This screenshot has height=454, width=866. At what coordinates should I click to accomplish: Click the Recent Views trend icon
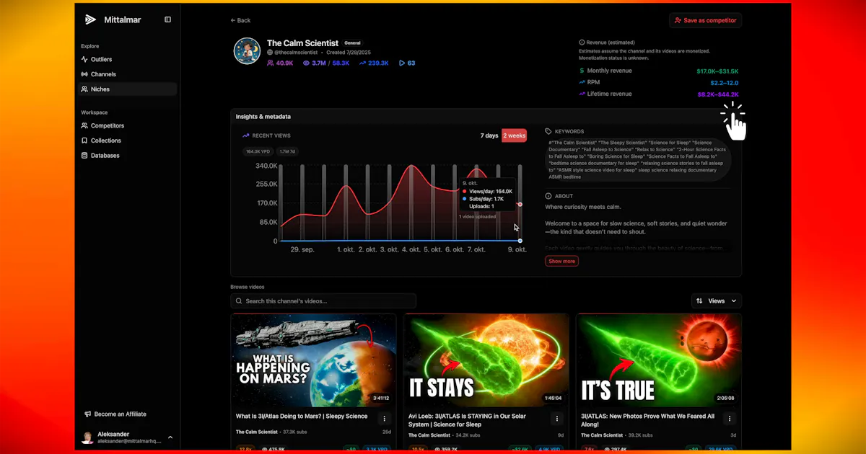point(246,135)
